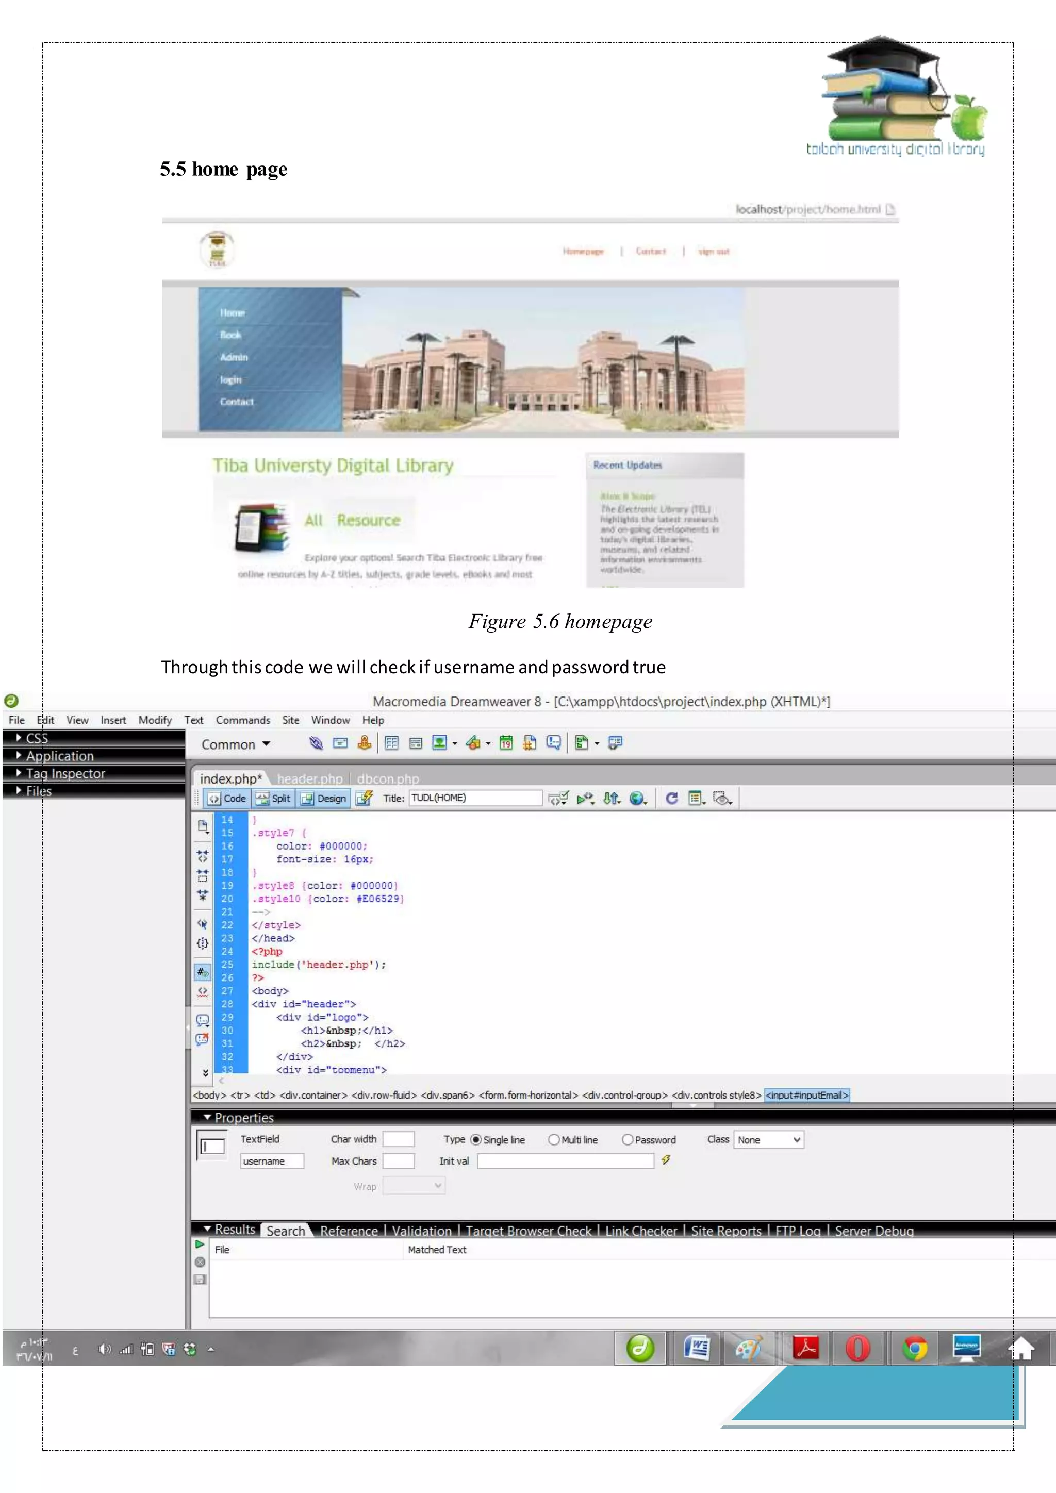The width and height of the screenshot is (1056, 1493).
Task: Insert a Table using the table icon
Action: click(391, 742)
